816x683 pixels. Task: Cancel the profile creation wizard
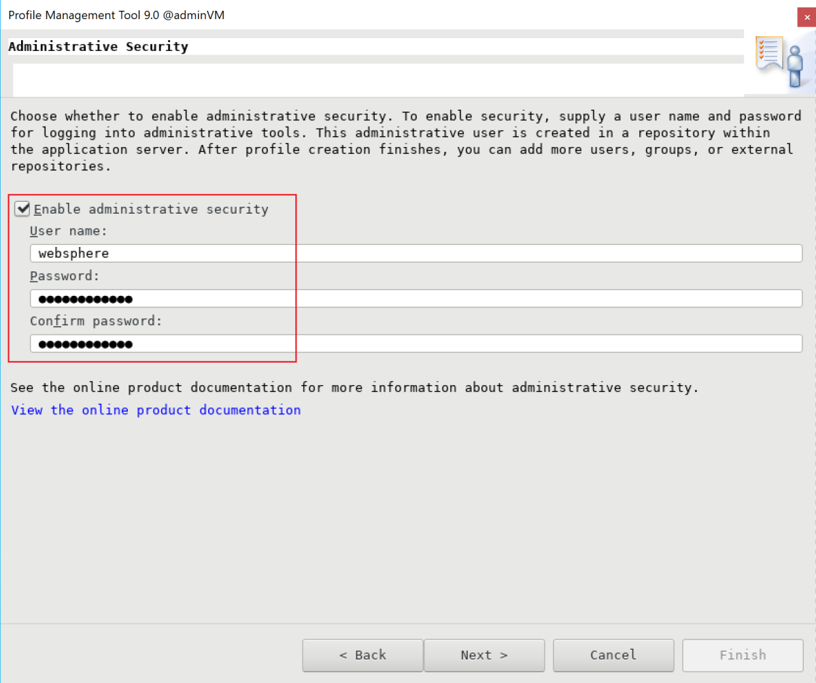tap(613, 655)
